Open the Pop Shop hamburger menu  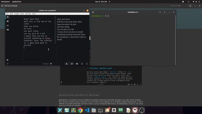tap(190, 6)
